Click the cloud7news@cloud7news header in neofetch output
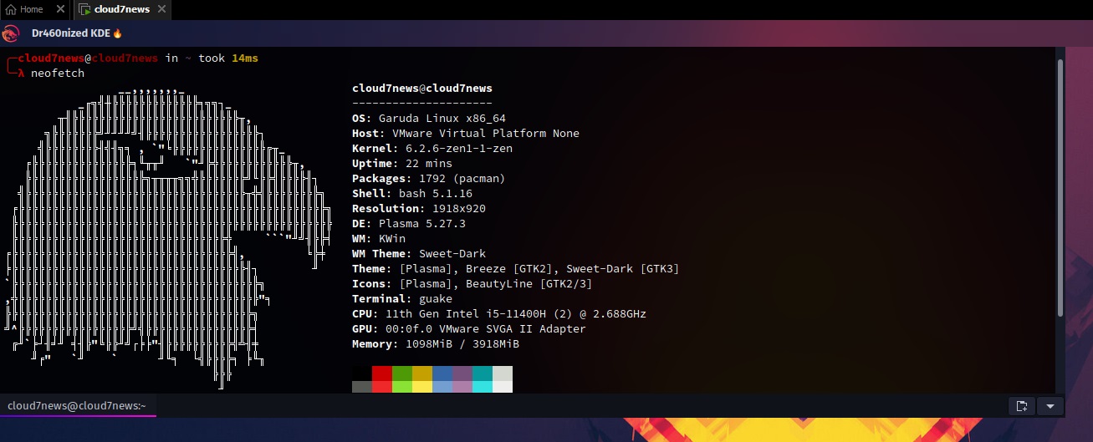The height and width of the screenshot is (442, 1093). pos(422,89)
